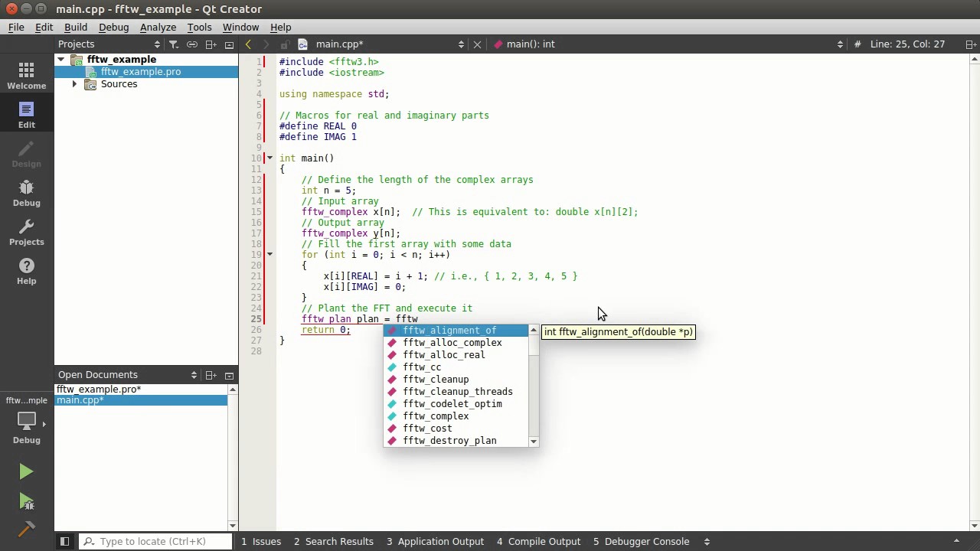Collapse the fftw_example project tree node

click(61, 60)
